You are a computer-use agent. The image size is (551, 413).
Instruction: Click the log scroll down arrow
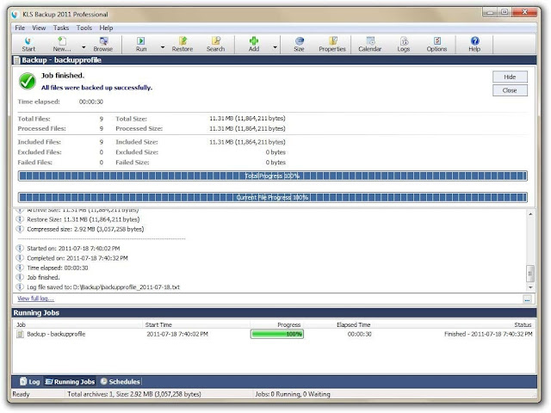(x=530, y=287)
